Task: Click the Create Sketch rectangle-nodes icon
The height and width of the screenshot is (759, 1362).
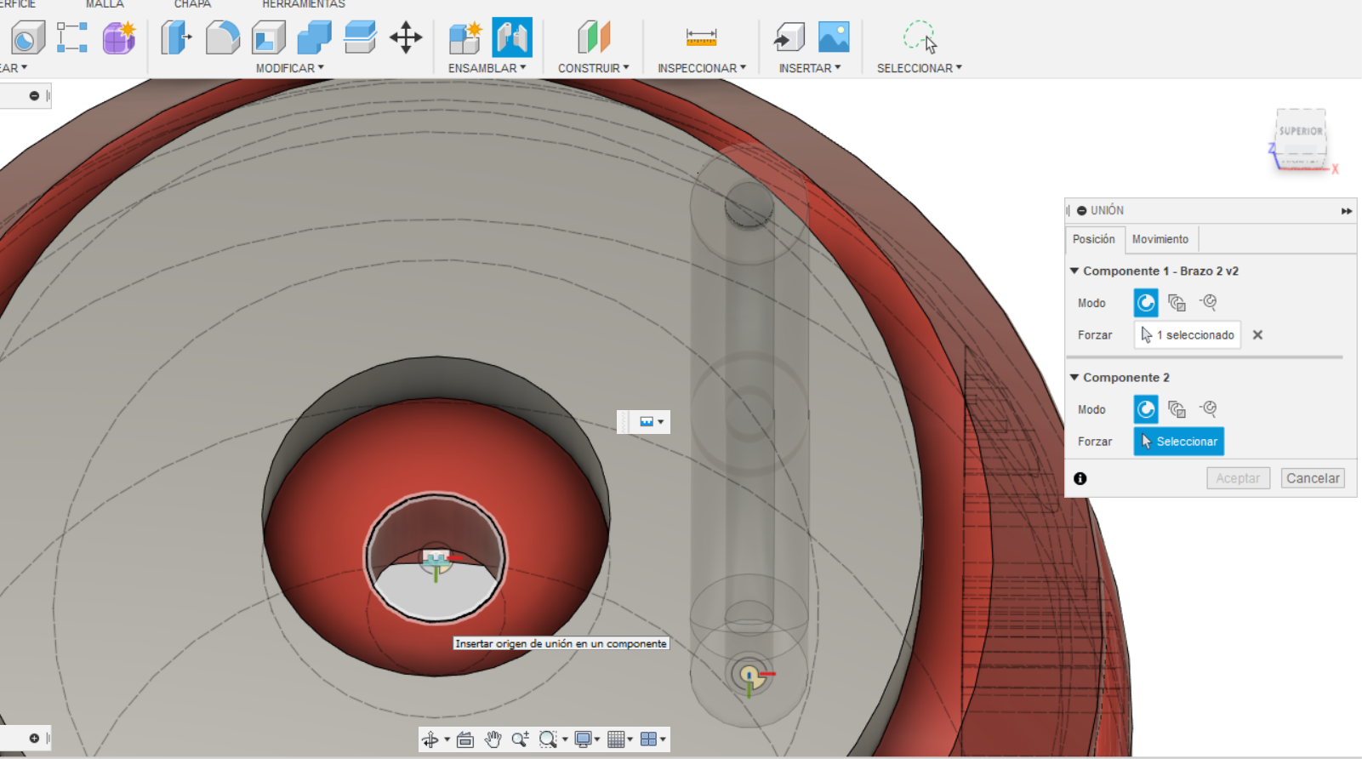Action: coord(72,37)
